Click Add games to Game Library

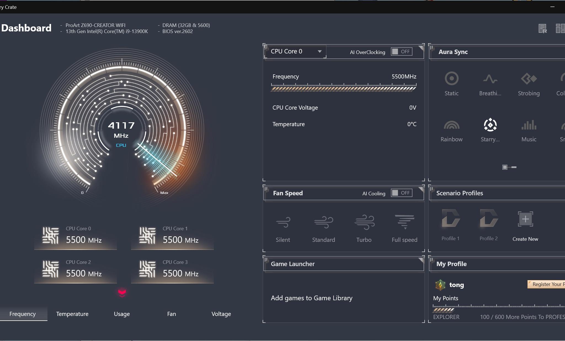(x=311, y=298)
